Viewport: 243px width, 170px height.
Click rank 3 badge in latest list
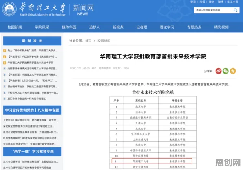point(4,63)
